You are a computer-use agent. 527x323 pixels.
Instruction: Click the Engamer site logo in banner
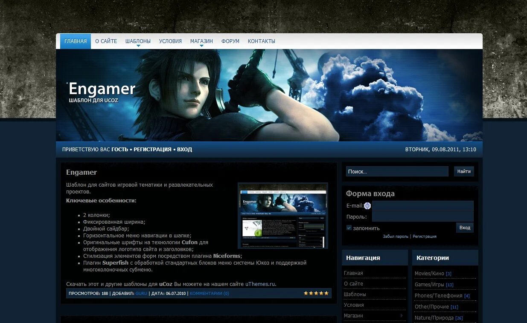click(x=102, y=89)
